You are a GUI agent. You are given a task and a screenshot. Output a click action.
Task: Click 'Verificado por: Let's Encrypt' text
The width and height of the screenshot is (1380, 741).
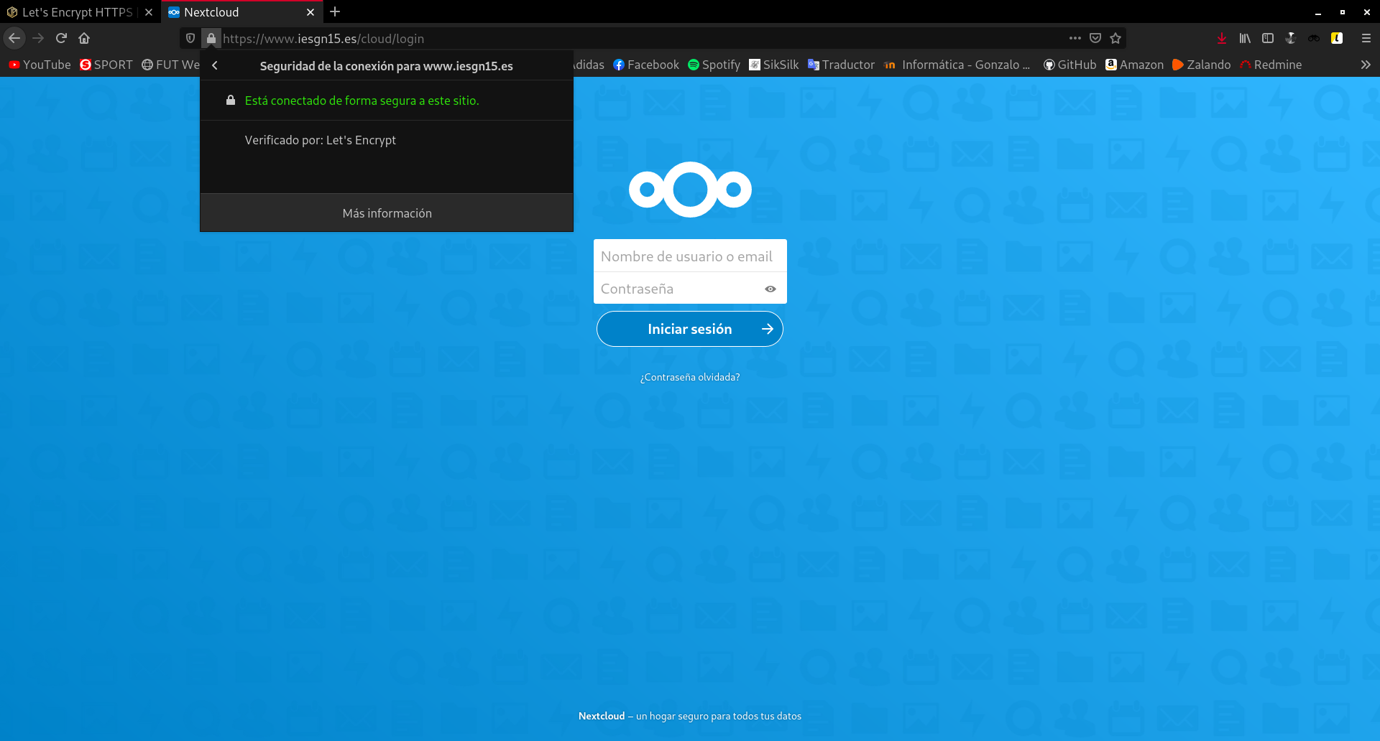pyautogui.click(x=321, y=140)
